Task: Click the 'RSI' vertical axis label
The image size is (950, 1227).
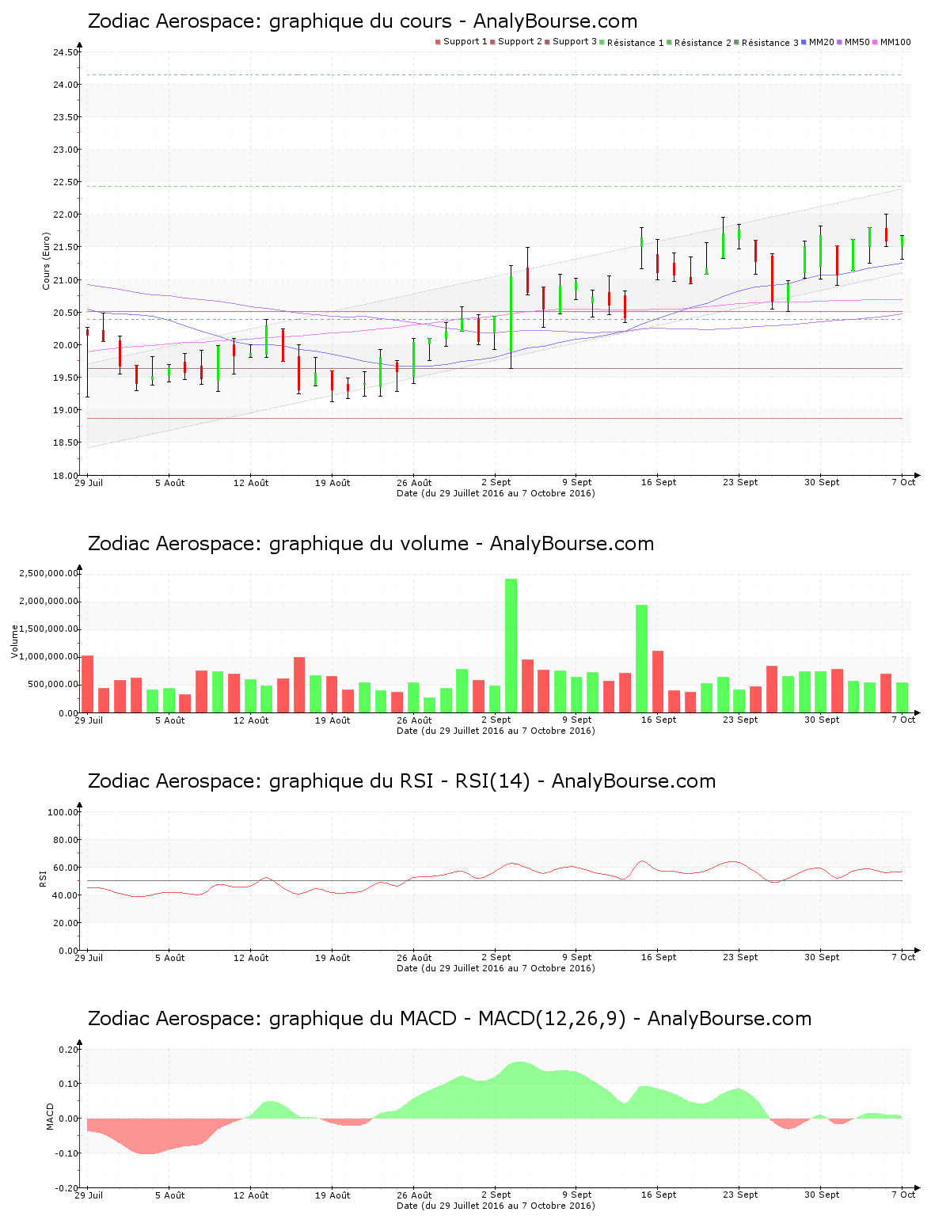Action: tap(43, 878)
